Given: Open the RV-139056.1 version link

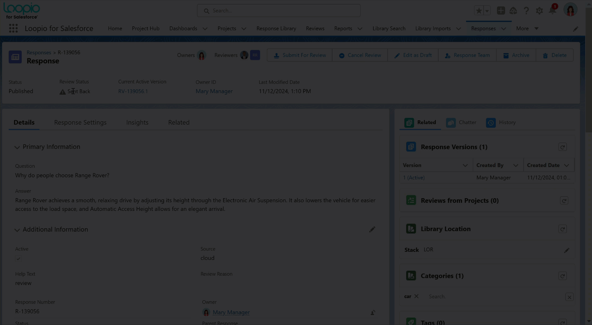Looking at the screenshot, I should click(x=133, y=91).
